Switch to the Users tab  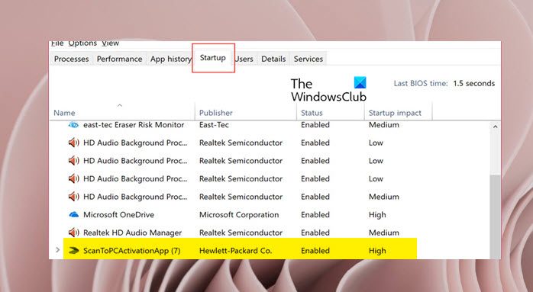[x=244, y=59]
